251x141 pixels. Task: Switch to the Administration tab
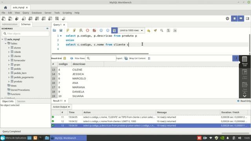(x=9, y=24)
